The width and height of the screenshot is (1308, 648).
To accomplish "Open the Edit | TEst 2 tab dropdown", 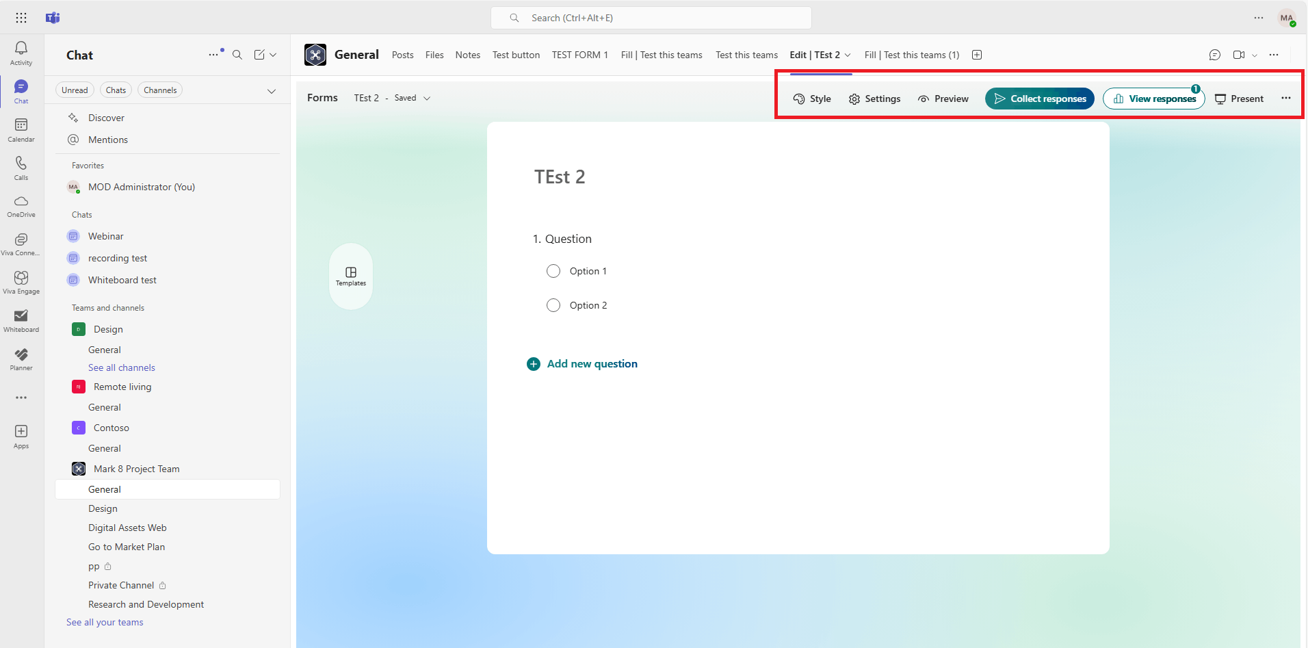I will 848,55.
